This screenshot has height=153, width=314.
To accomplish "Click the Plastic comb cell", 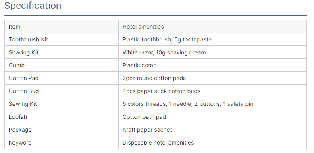I will click(212, 65).
